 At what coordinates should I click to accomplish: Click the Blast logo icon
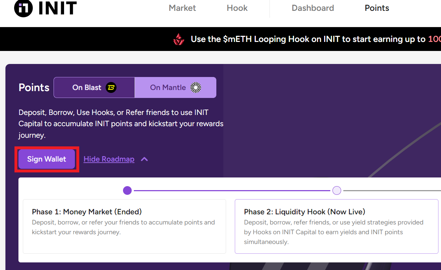(x=111, y=87)
